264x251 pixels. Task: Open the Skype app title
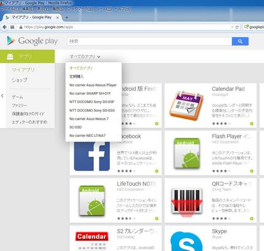[x=219, y=231]
